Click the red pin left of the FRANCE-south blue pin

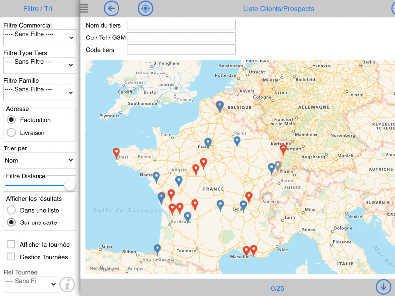[195, 205]
